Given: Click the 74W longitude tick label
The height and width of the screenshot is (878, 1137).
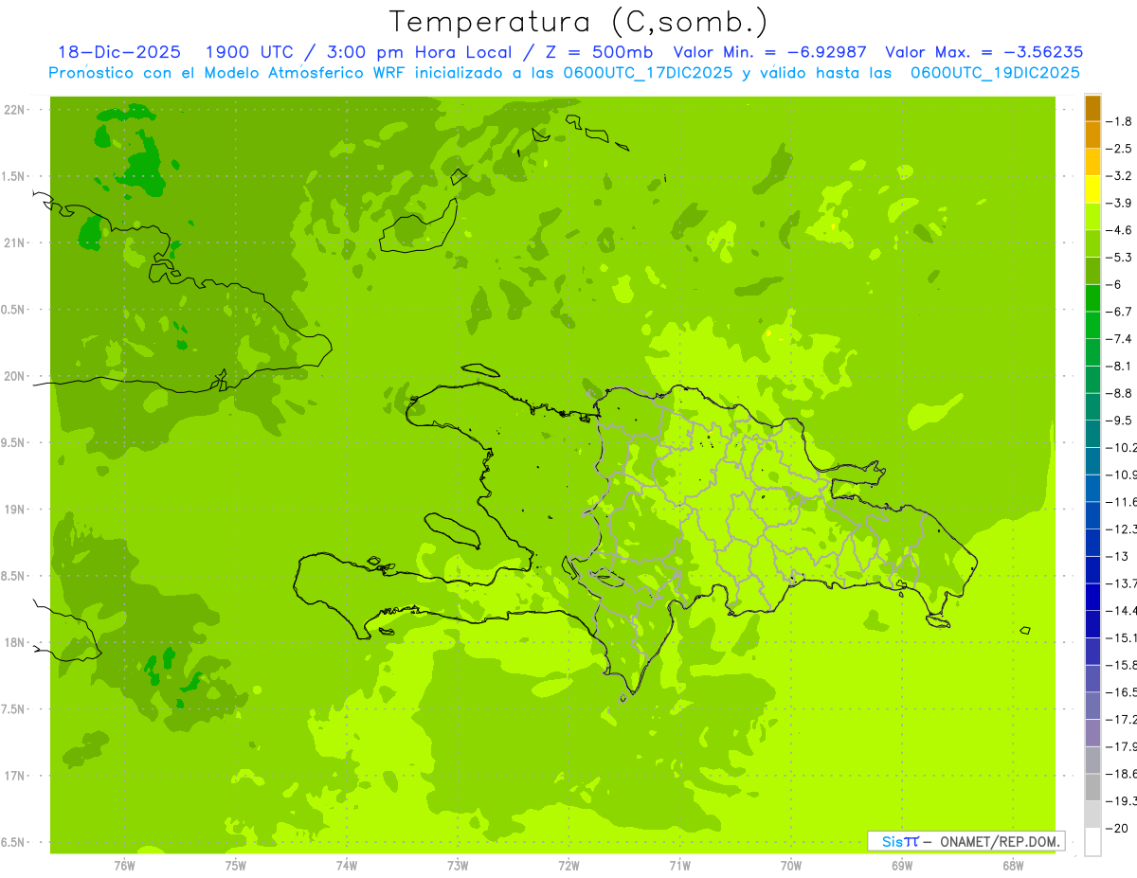Looking at the screenshot, I should 346,865.
